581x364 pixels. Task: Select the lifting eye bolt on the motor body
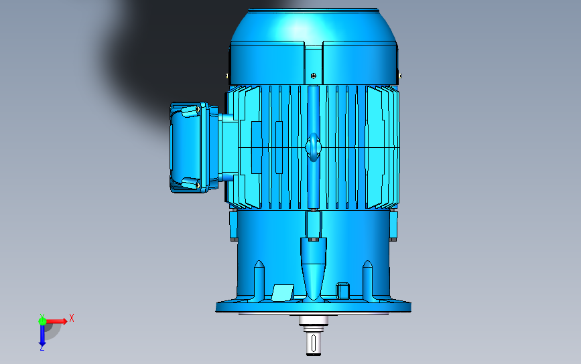[x=313, y=147]
